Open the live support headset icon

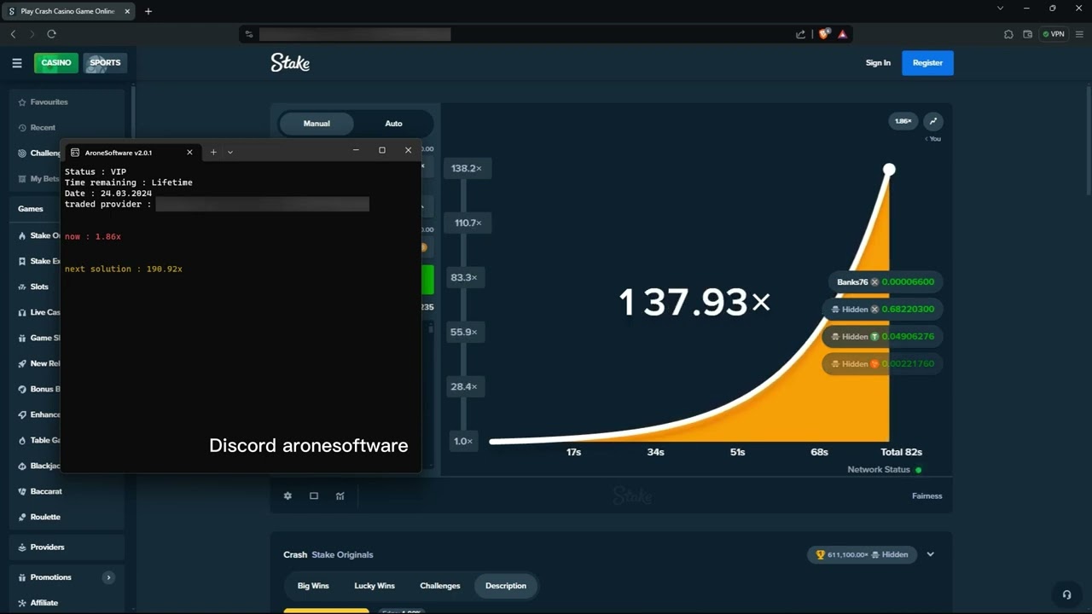click(1066, 594)
